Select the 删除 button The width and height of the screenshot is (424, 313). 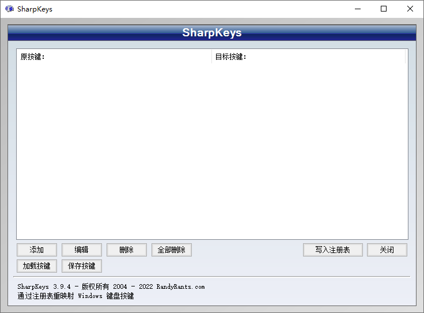pyautogui.click(x=127, y=250)
